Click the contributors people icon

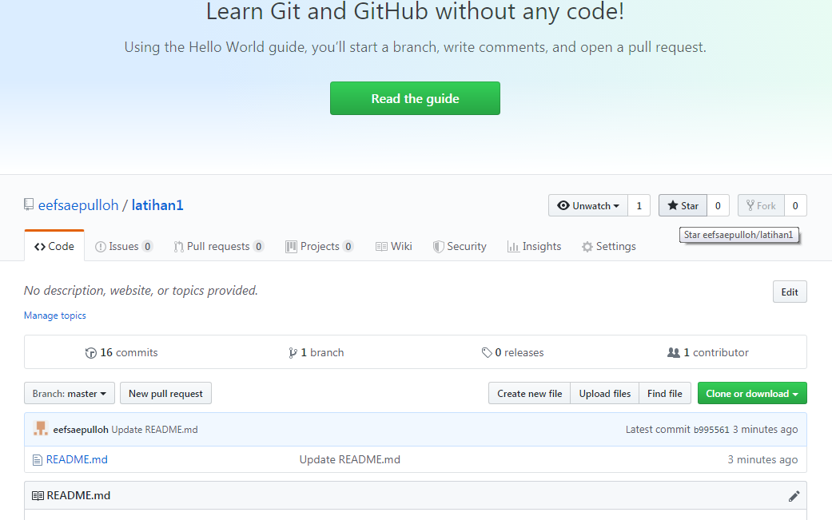pyautogui.click(x=674, y=352)
